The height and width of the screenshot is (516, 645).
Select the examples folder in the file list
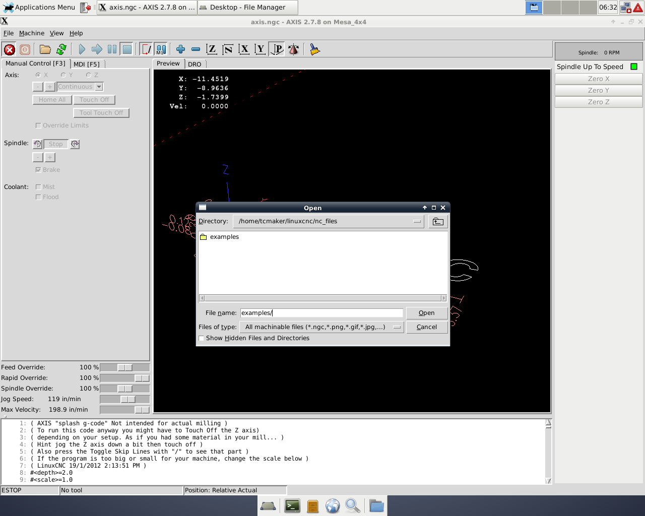tap(220, 237)
